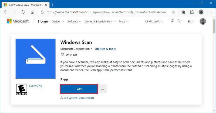
Task: Open browser profile avatar in toolbar
Action: pyautogui.click(x=201, y=12)
